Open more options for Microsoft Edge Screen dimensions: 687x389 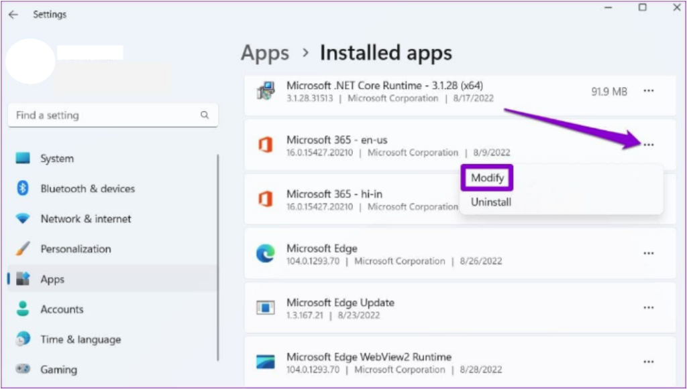(x=649, y=254)
